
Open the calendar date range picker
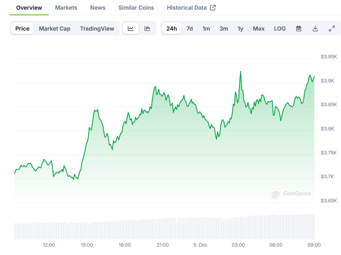(299, 29)
